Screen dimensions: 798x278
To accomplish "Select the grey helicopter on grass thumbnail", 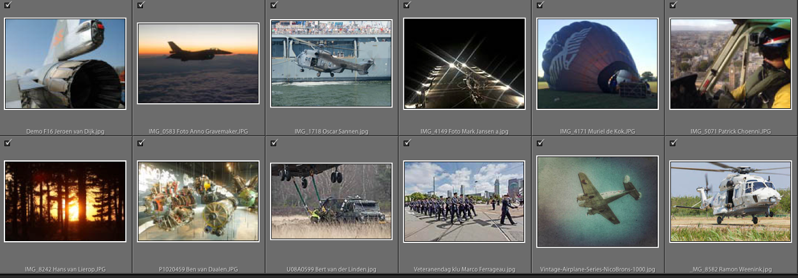I will [x=730, y=201].
